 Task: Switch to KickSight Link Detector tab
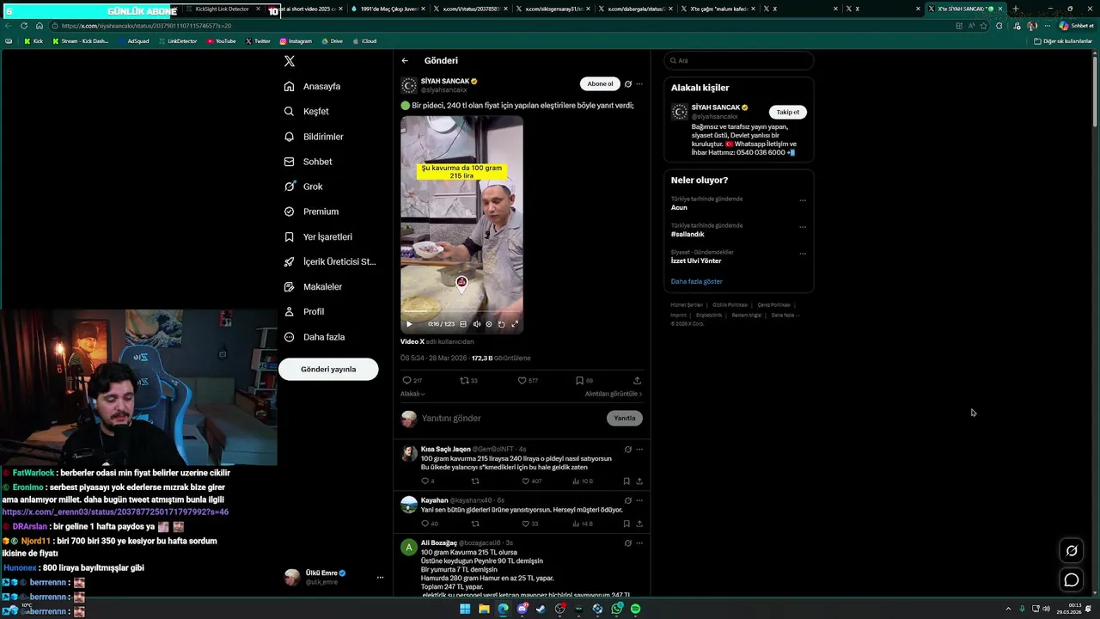point(223,9)
